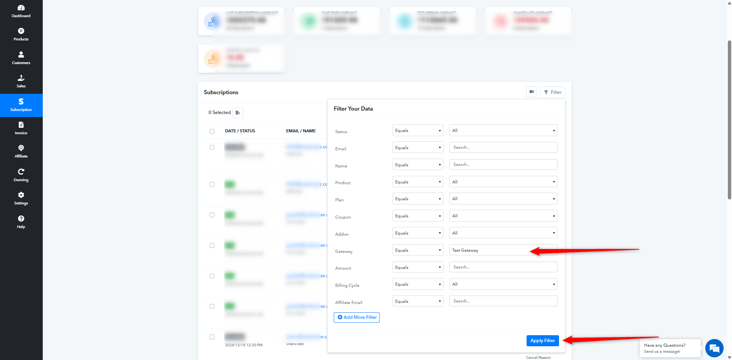Image resolution: width=732 pixels, height=360 pixels.
Task: Expand the Billing Cycle value dropdown
Action: point(503,284)
